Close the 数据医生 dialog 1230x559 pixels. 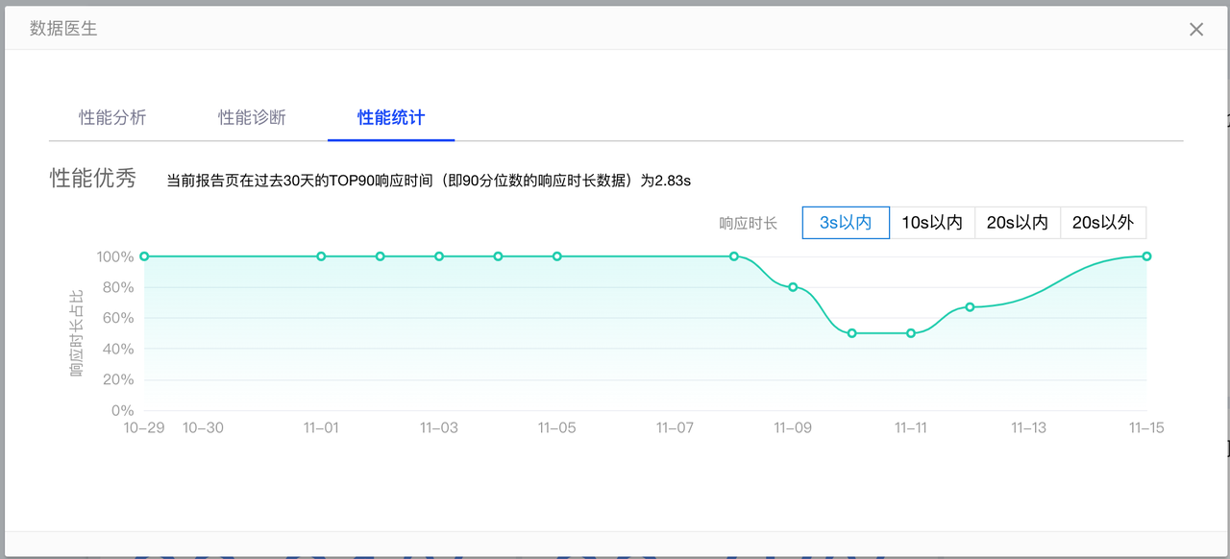[x=1196, y=29]
